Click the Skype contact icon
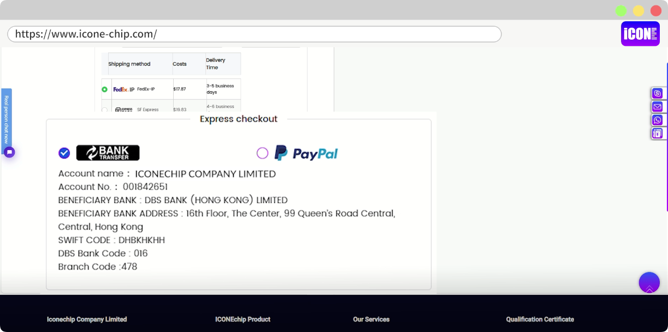The width and height of the screenshot is (668, 332). coord(658,94)
